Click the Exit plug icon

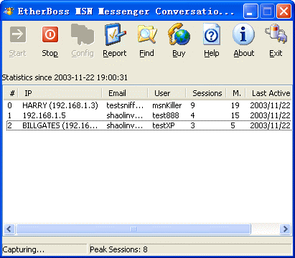click(x=276, y=34)
